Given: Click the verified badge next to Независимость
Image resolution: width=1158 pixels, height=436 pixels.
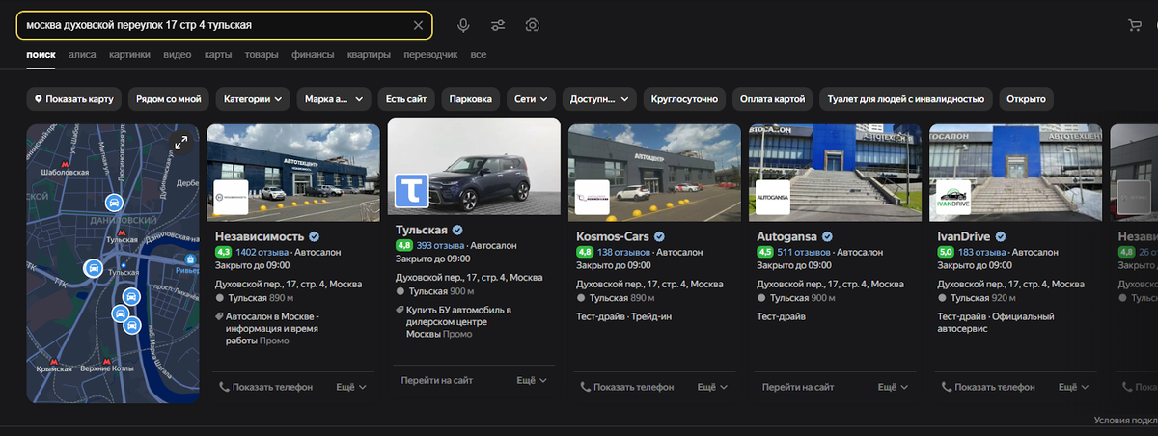Looking at the screenshot, I should 315,236.
